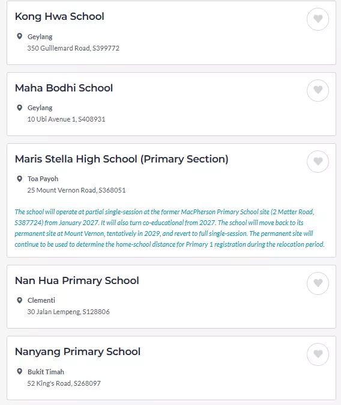Add Nan Hua Primary School to favorites
The height and width of the screenshot is (405, 341).
pos(318,283)
